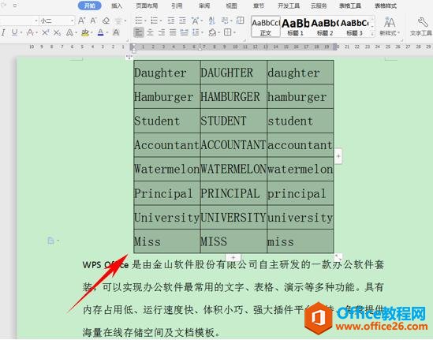
Task: Click add-column plus button beside table
Action: pyautogui.click(x=338, y=156)
